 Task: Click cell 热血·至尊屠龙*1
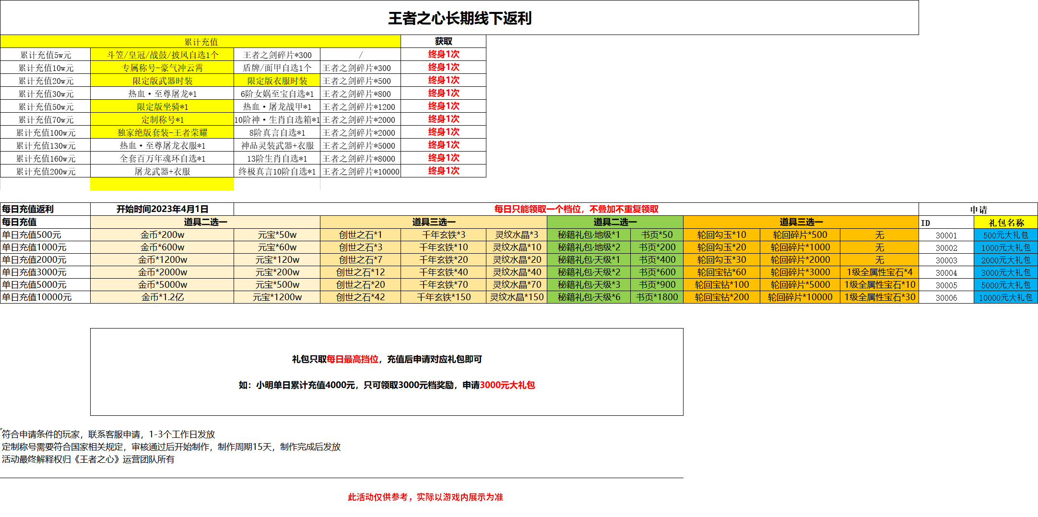162,94
